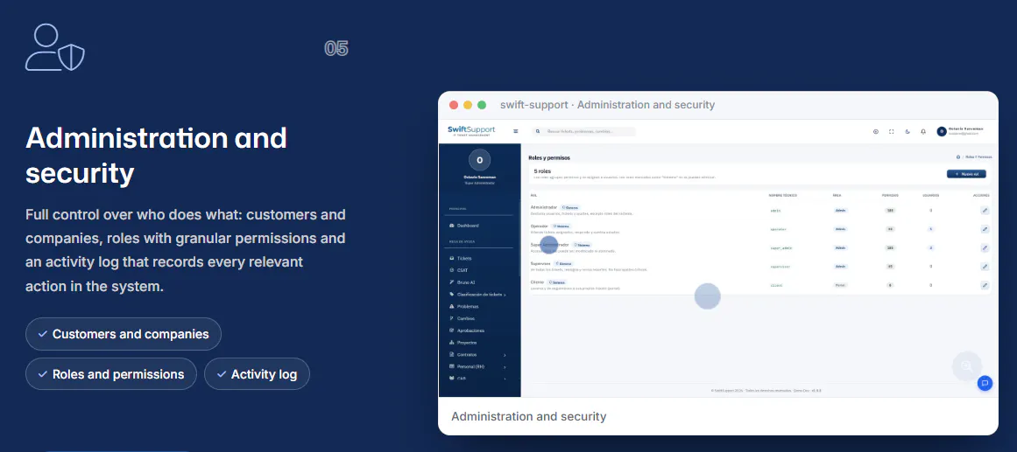The image size is (1017, 452).
Task: Click the Portal area badge in Cliente row
Action: [840, 286]
